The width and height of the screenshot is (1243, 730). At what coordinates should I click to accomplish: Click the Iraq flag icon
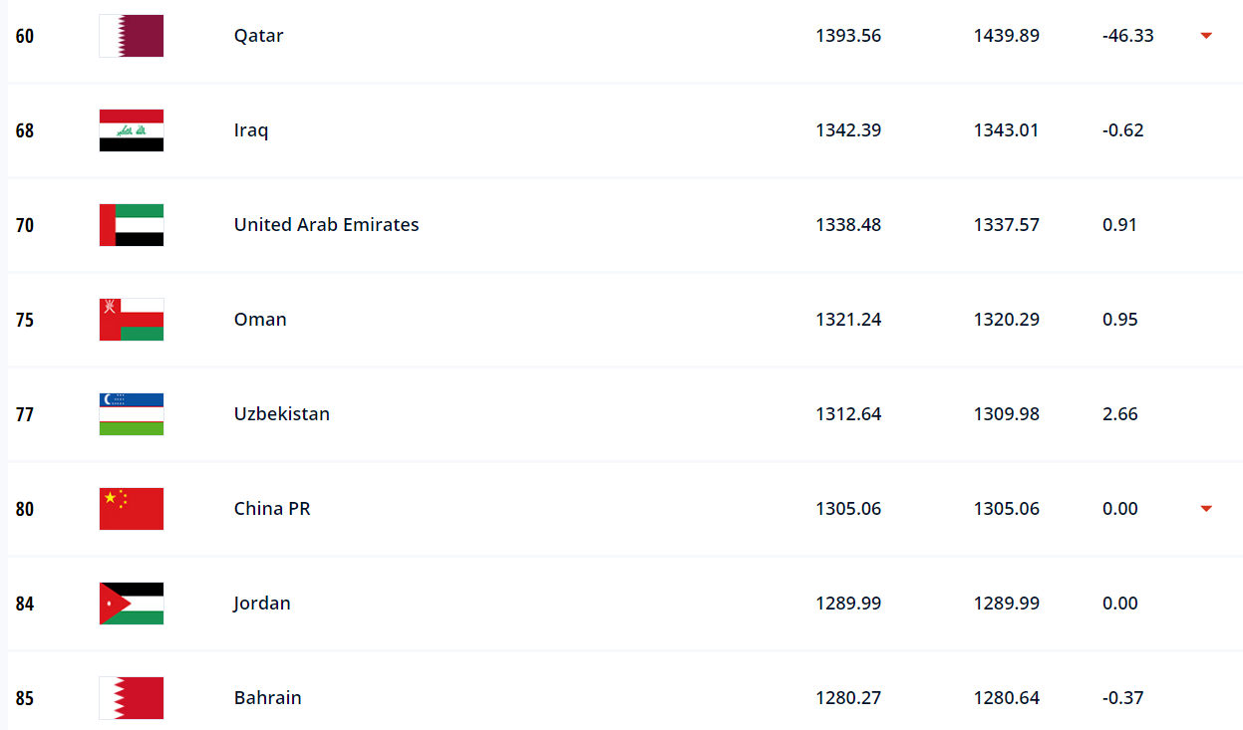click(x=131, y=130)
